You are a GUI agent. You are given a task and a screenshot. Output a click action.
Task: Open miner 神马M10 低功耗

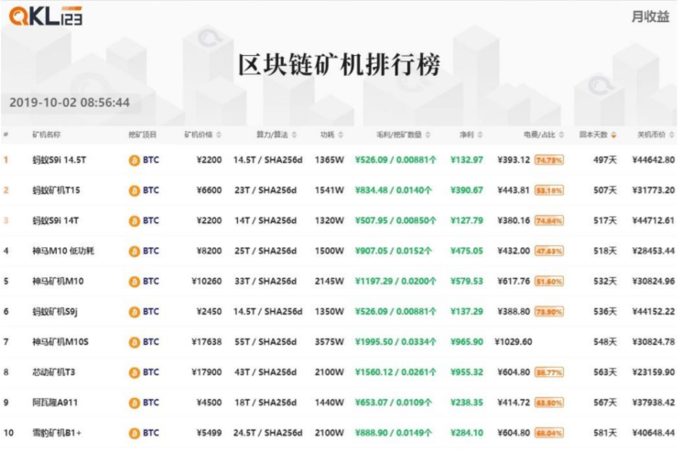click(x=63, y=252)
